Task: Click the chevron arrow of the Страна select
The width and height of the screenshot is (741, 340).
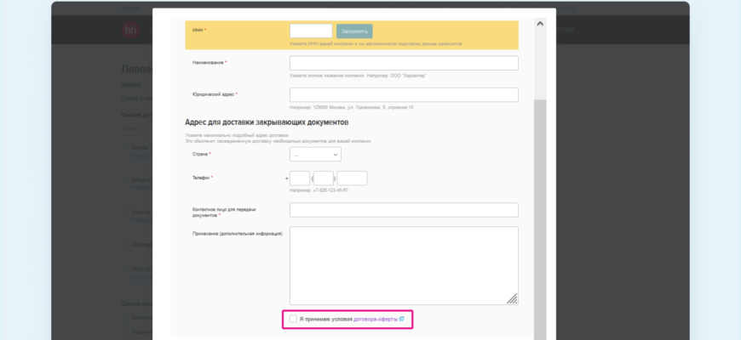Action: [x=336, y=155]
